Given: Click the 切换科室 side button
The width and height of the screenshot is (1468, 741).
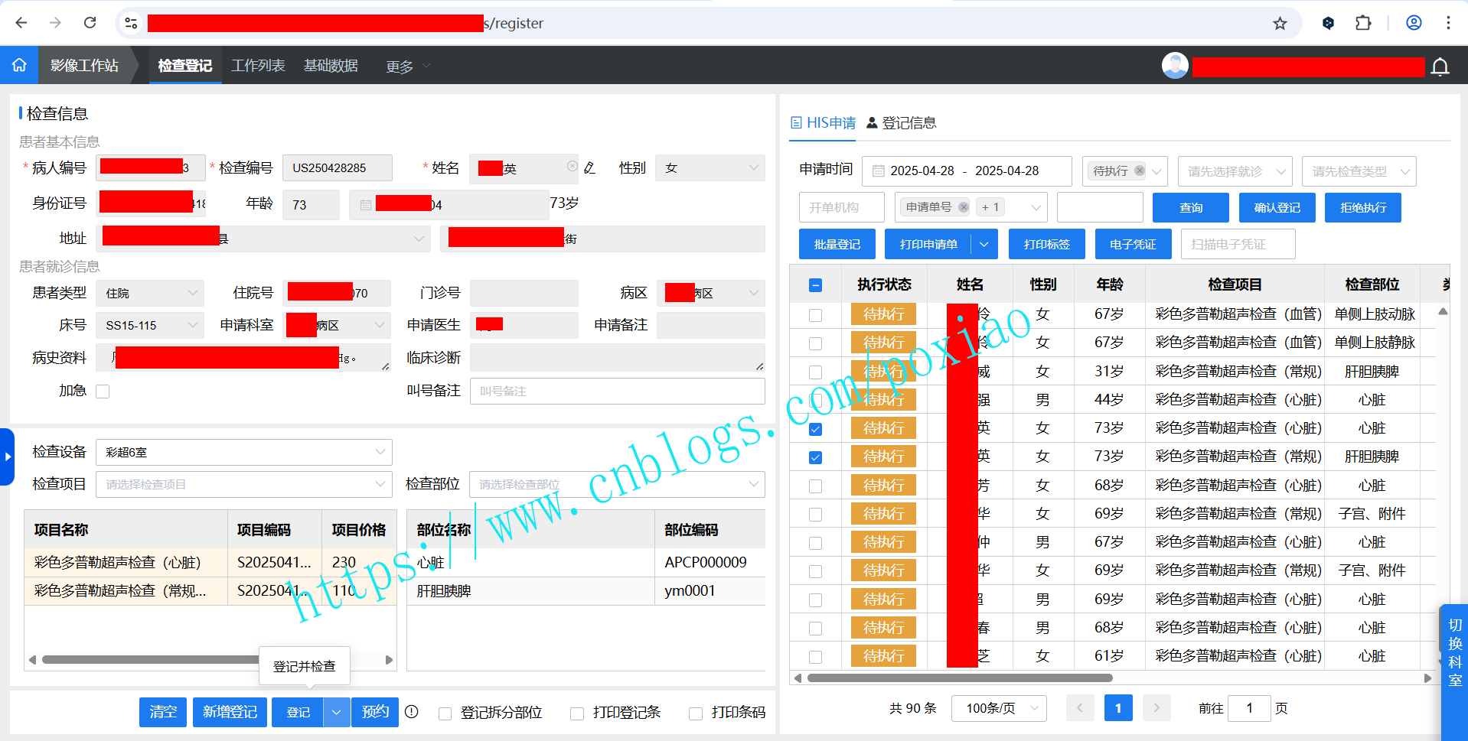Looking at the screenshot, I should 1455,652.
